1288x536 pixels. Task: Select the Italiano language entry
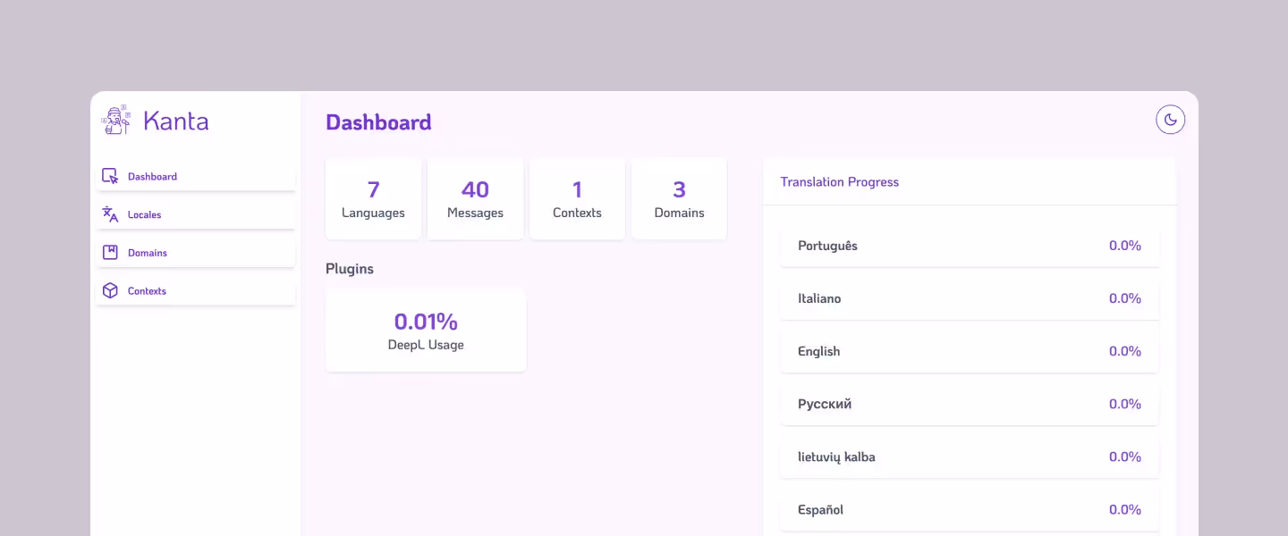[970, 298]
